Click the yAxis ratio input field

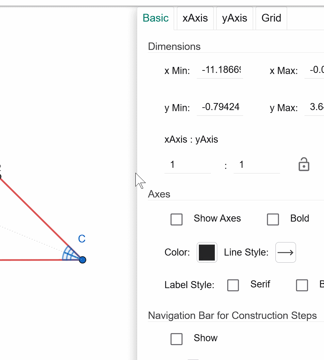257,165
